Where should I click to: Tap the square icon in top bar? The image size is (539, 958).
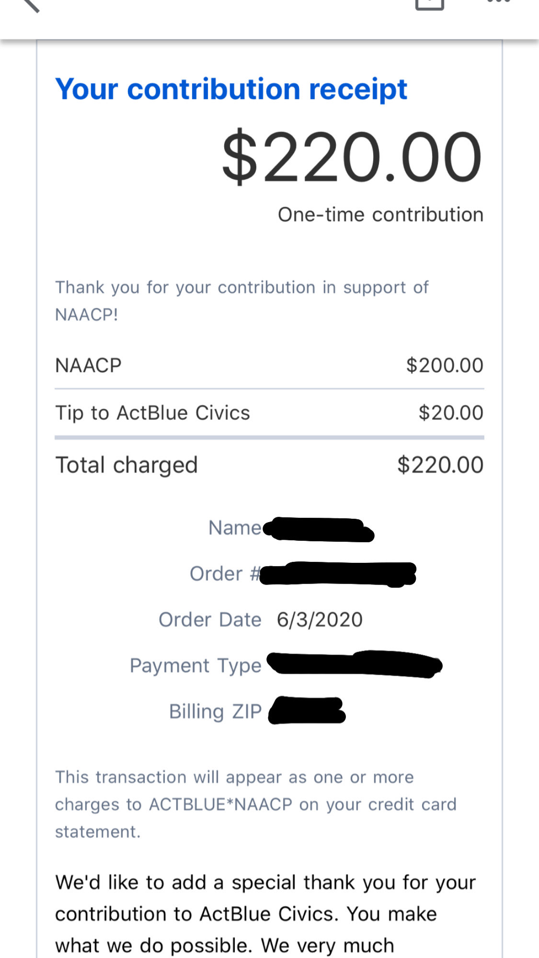429,4
